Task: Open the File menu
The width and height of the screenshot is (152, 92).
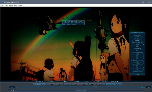Action: tap(2, 5)
